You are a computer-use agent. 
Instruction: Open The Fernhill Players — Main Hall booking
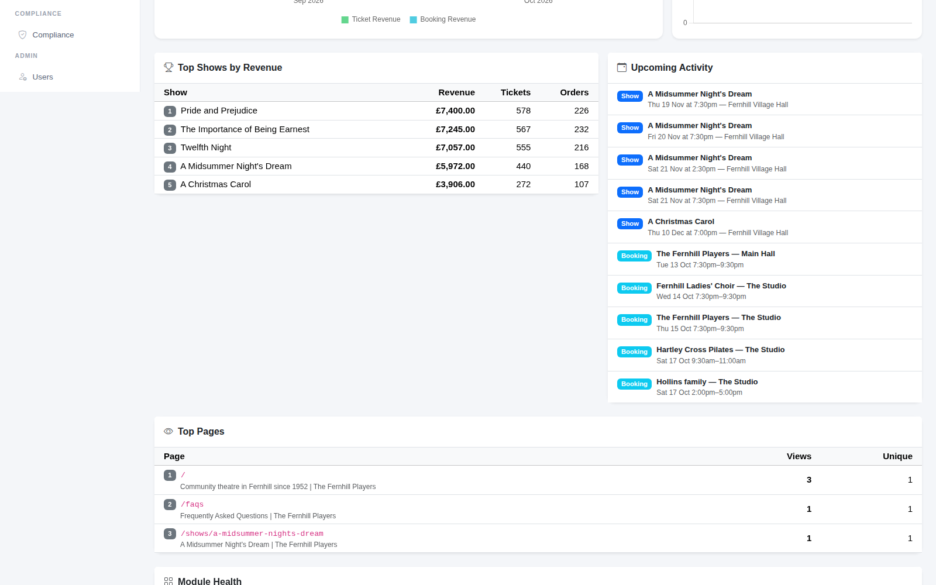click(765, 259)
